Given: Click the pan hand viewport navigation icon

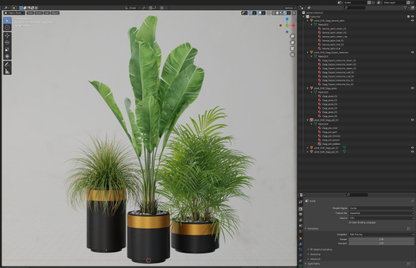Looking at the screenshot, I should [293, 42].
